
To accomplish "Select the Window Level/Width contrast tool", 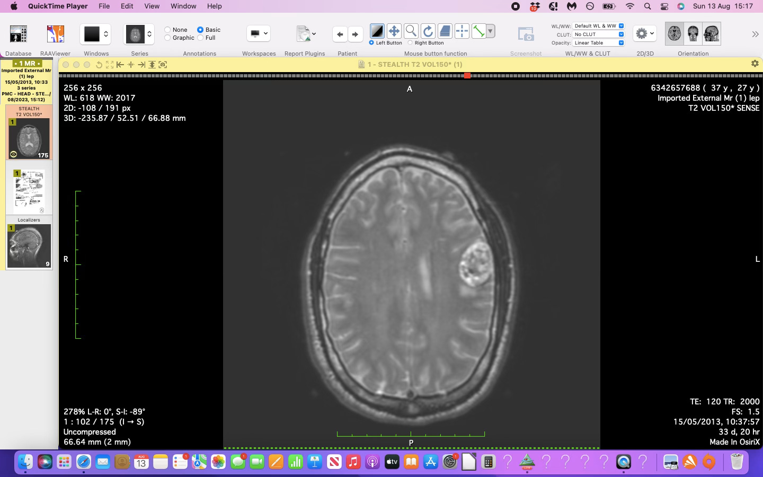I will point(377,31).
